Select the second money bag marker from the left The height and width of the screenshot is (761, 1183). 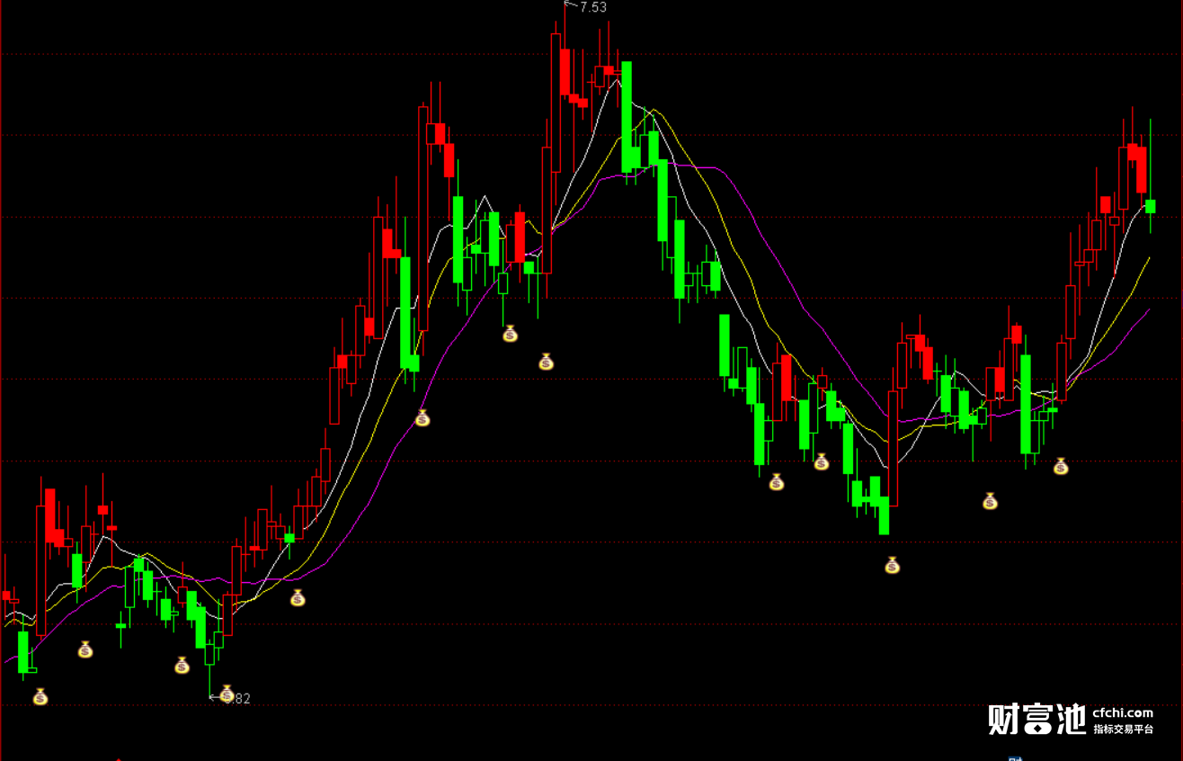click(x=84, y=649)
